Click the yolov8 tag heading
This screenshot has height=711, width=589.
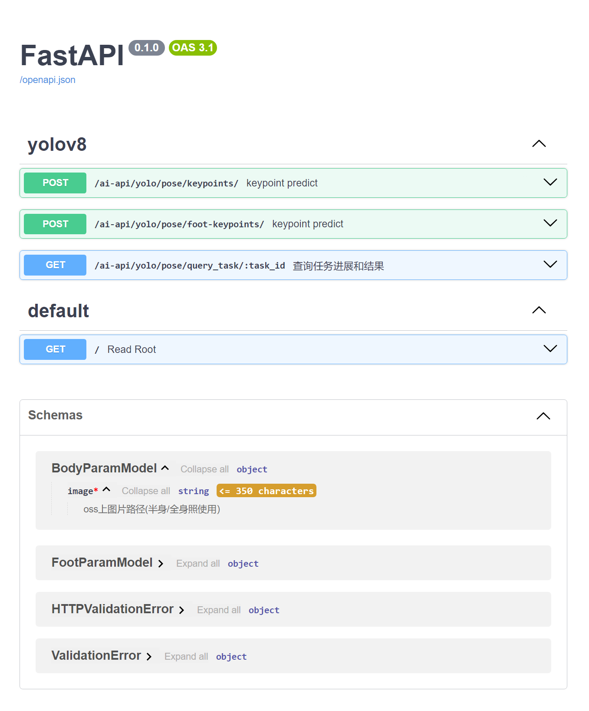pyautogui.click(x=57, y=145)
